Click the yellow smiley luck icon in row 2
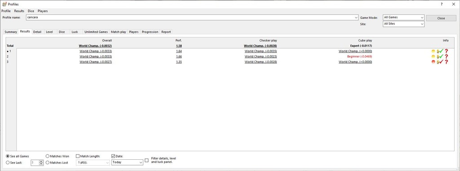Image resolution: width=460 pixels, height=171 pixels. point(433,57)
